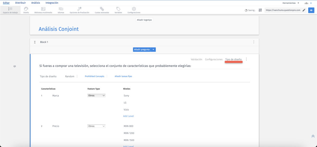Click the Idiomas language icon
The height and width of the screenshot is (147, 317).
pos(61,9)
